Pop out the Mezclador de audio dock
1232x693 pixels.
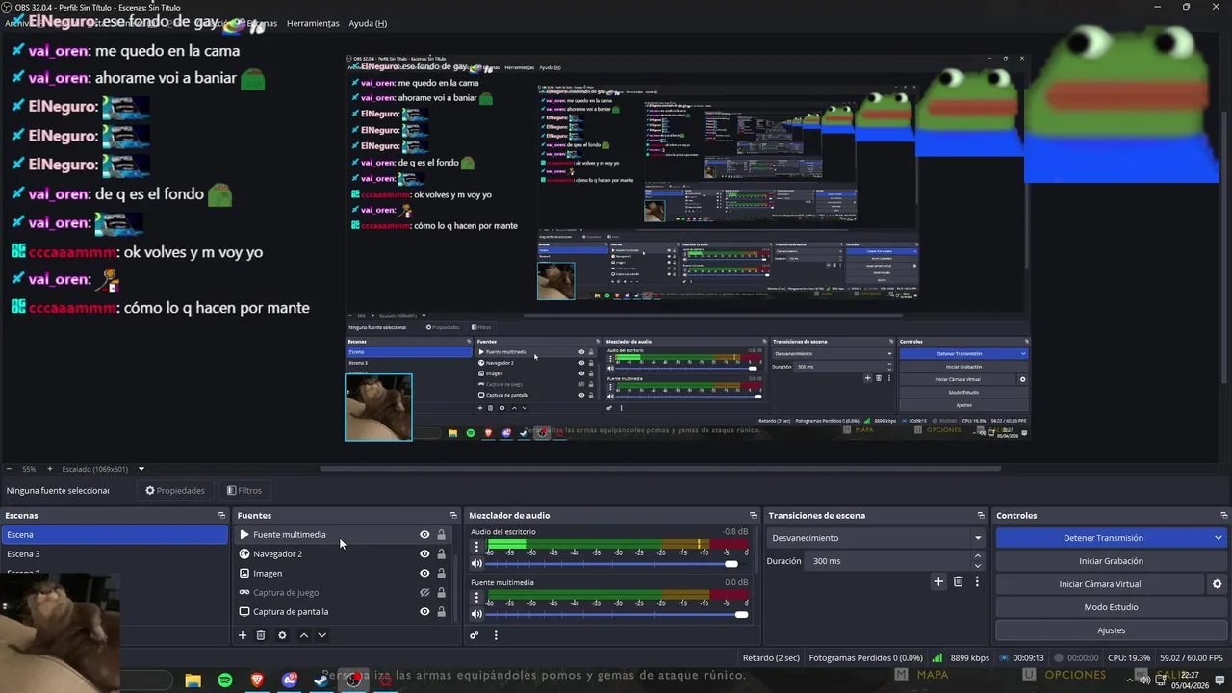click(x=754, y=515)
